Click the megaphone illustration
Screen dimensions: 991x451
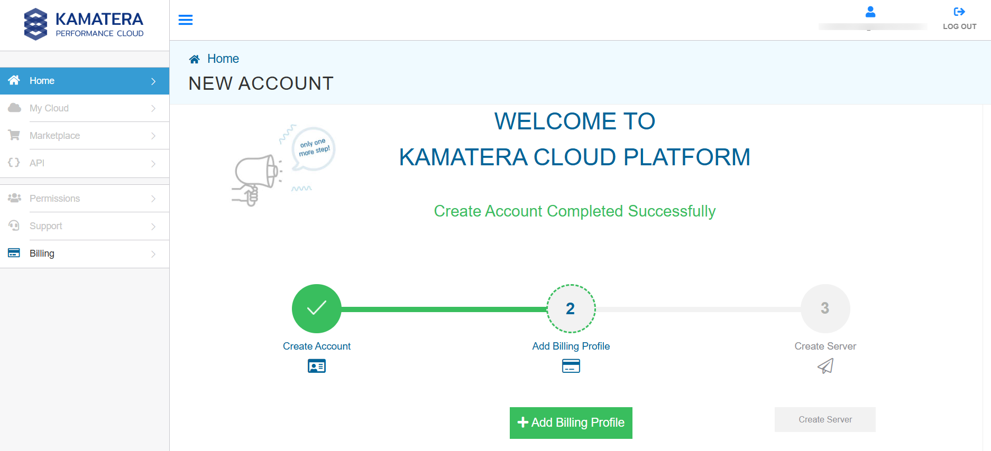(x=257, y=180)
